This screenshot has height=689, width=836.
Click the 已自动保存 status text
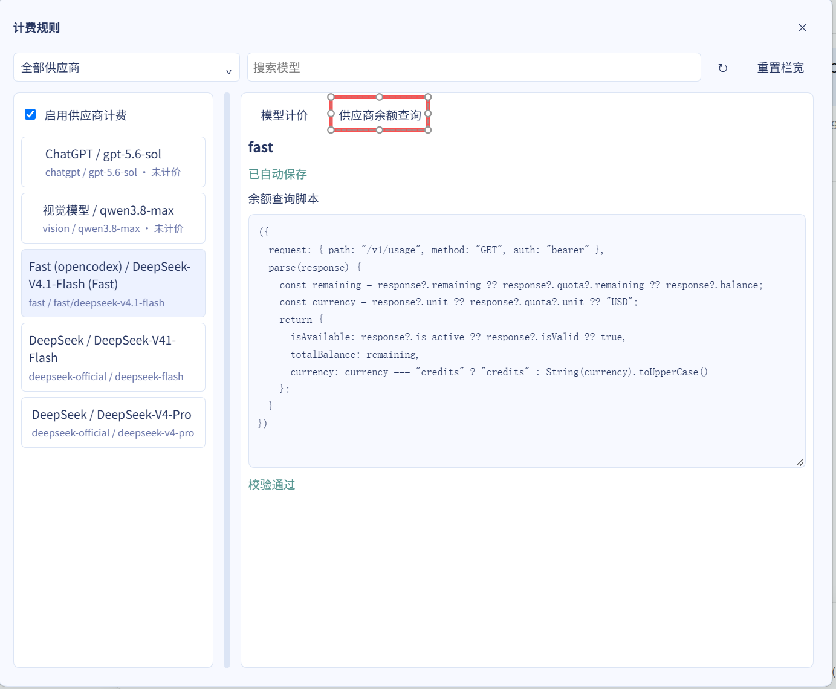(277, 174)
